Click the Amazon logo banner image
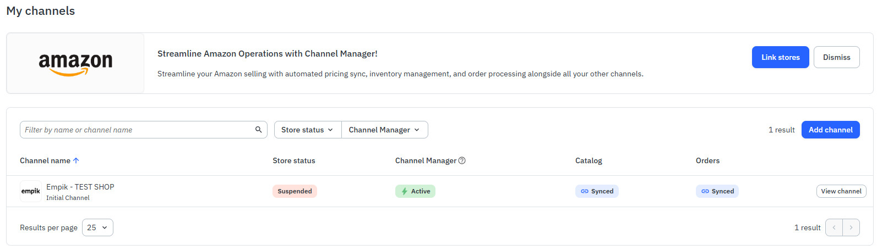 (75, 63)
